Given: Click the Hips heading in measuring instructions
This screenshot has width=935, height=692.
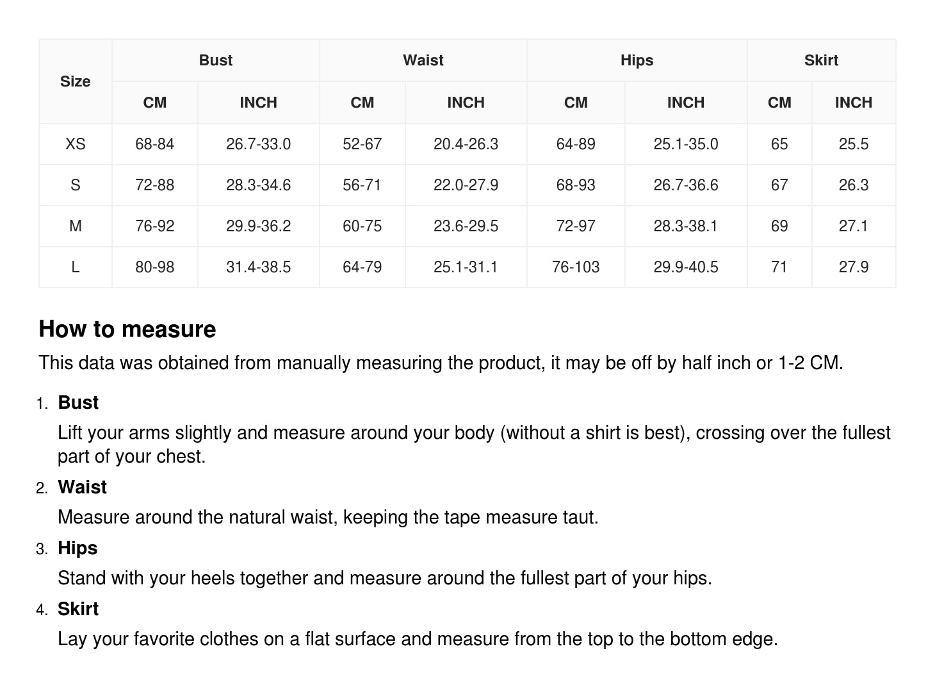Looking at the screenshot, I should pos(77,548).
